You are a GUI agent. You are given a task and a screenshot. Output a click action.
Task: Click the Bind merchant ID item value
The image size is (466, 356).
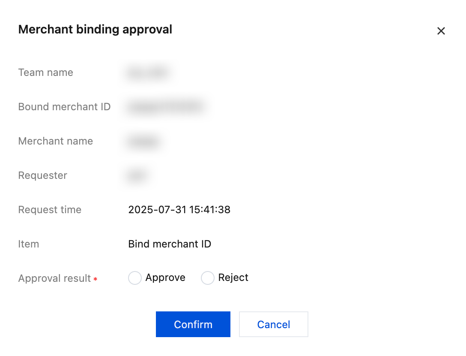pyautogui.click(x=170, y=244)
